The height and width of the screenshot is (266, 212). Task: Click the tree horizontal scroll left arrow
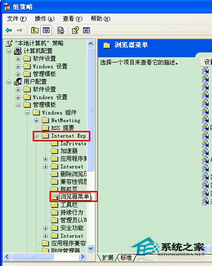point(7,257)
